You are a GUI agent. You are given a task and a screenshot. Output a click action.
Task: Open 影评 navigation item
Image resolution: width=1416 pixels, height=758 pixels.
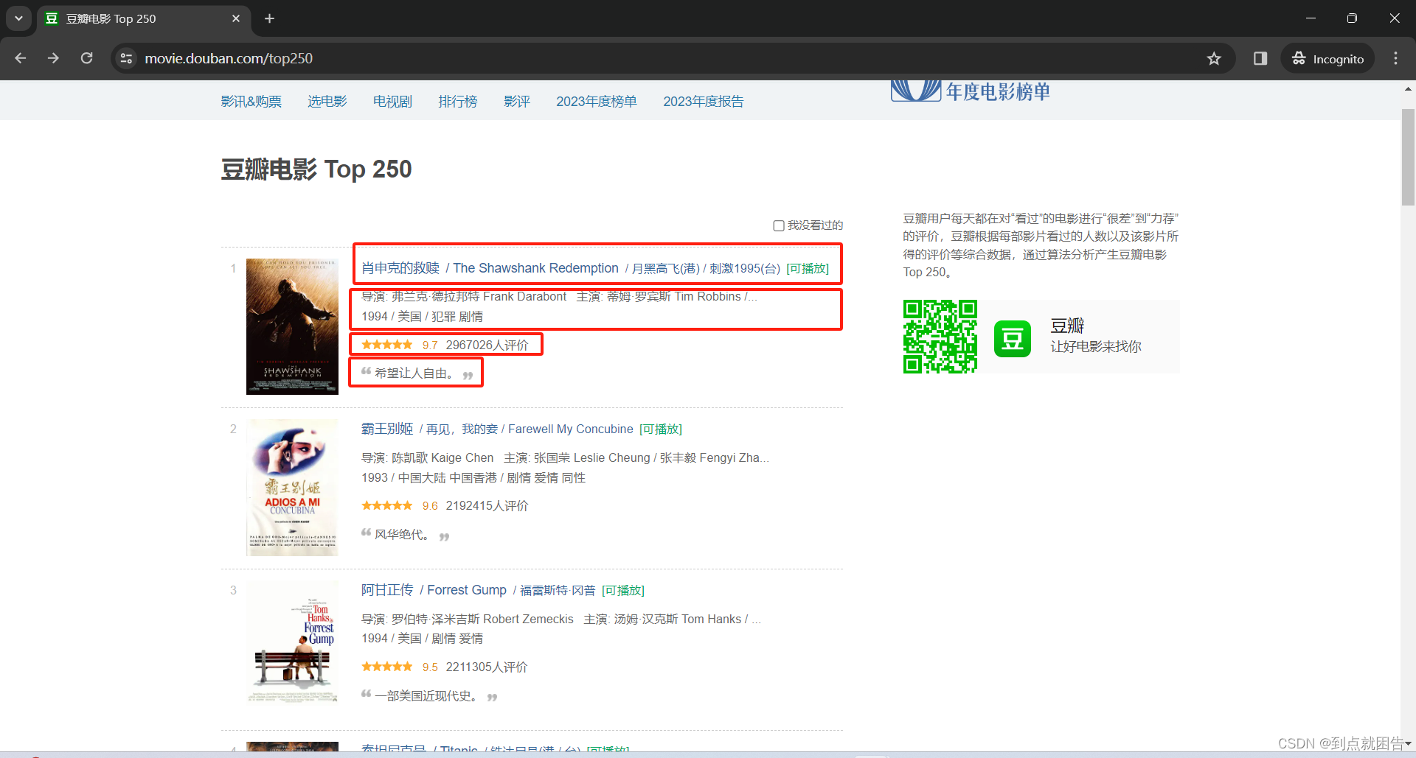517,102
